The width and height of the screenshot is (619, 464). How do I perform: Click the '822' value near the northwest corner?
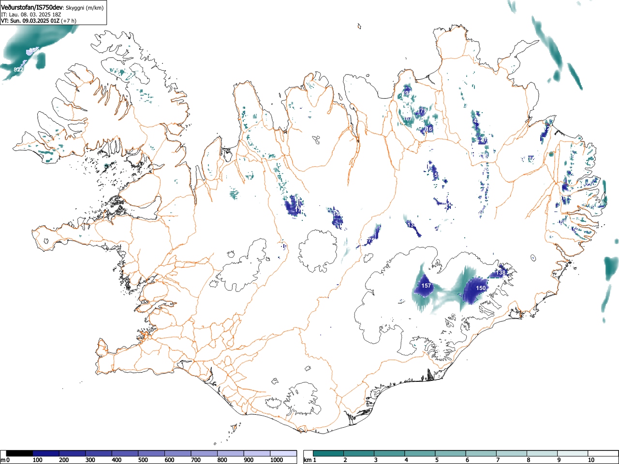tap(18, 70)
